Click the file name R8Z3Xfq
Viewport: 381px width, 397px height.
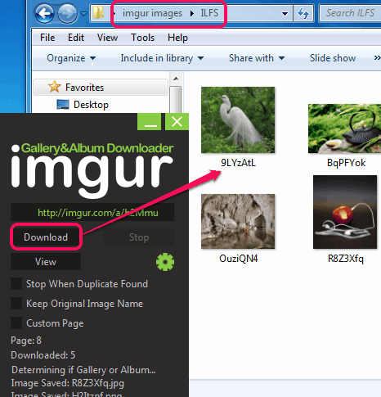pyautogui.click(x=346, y=259)
